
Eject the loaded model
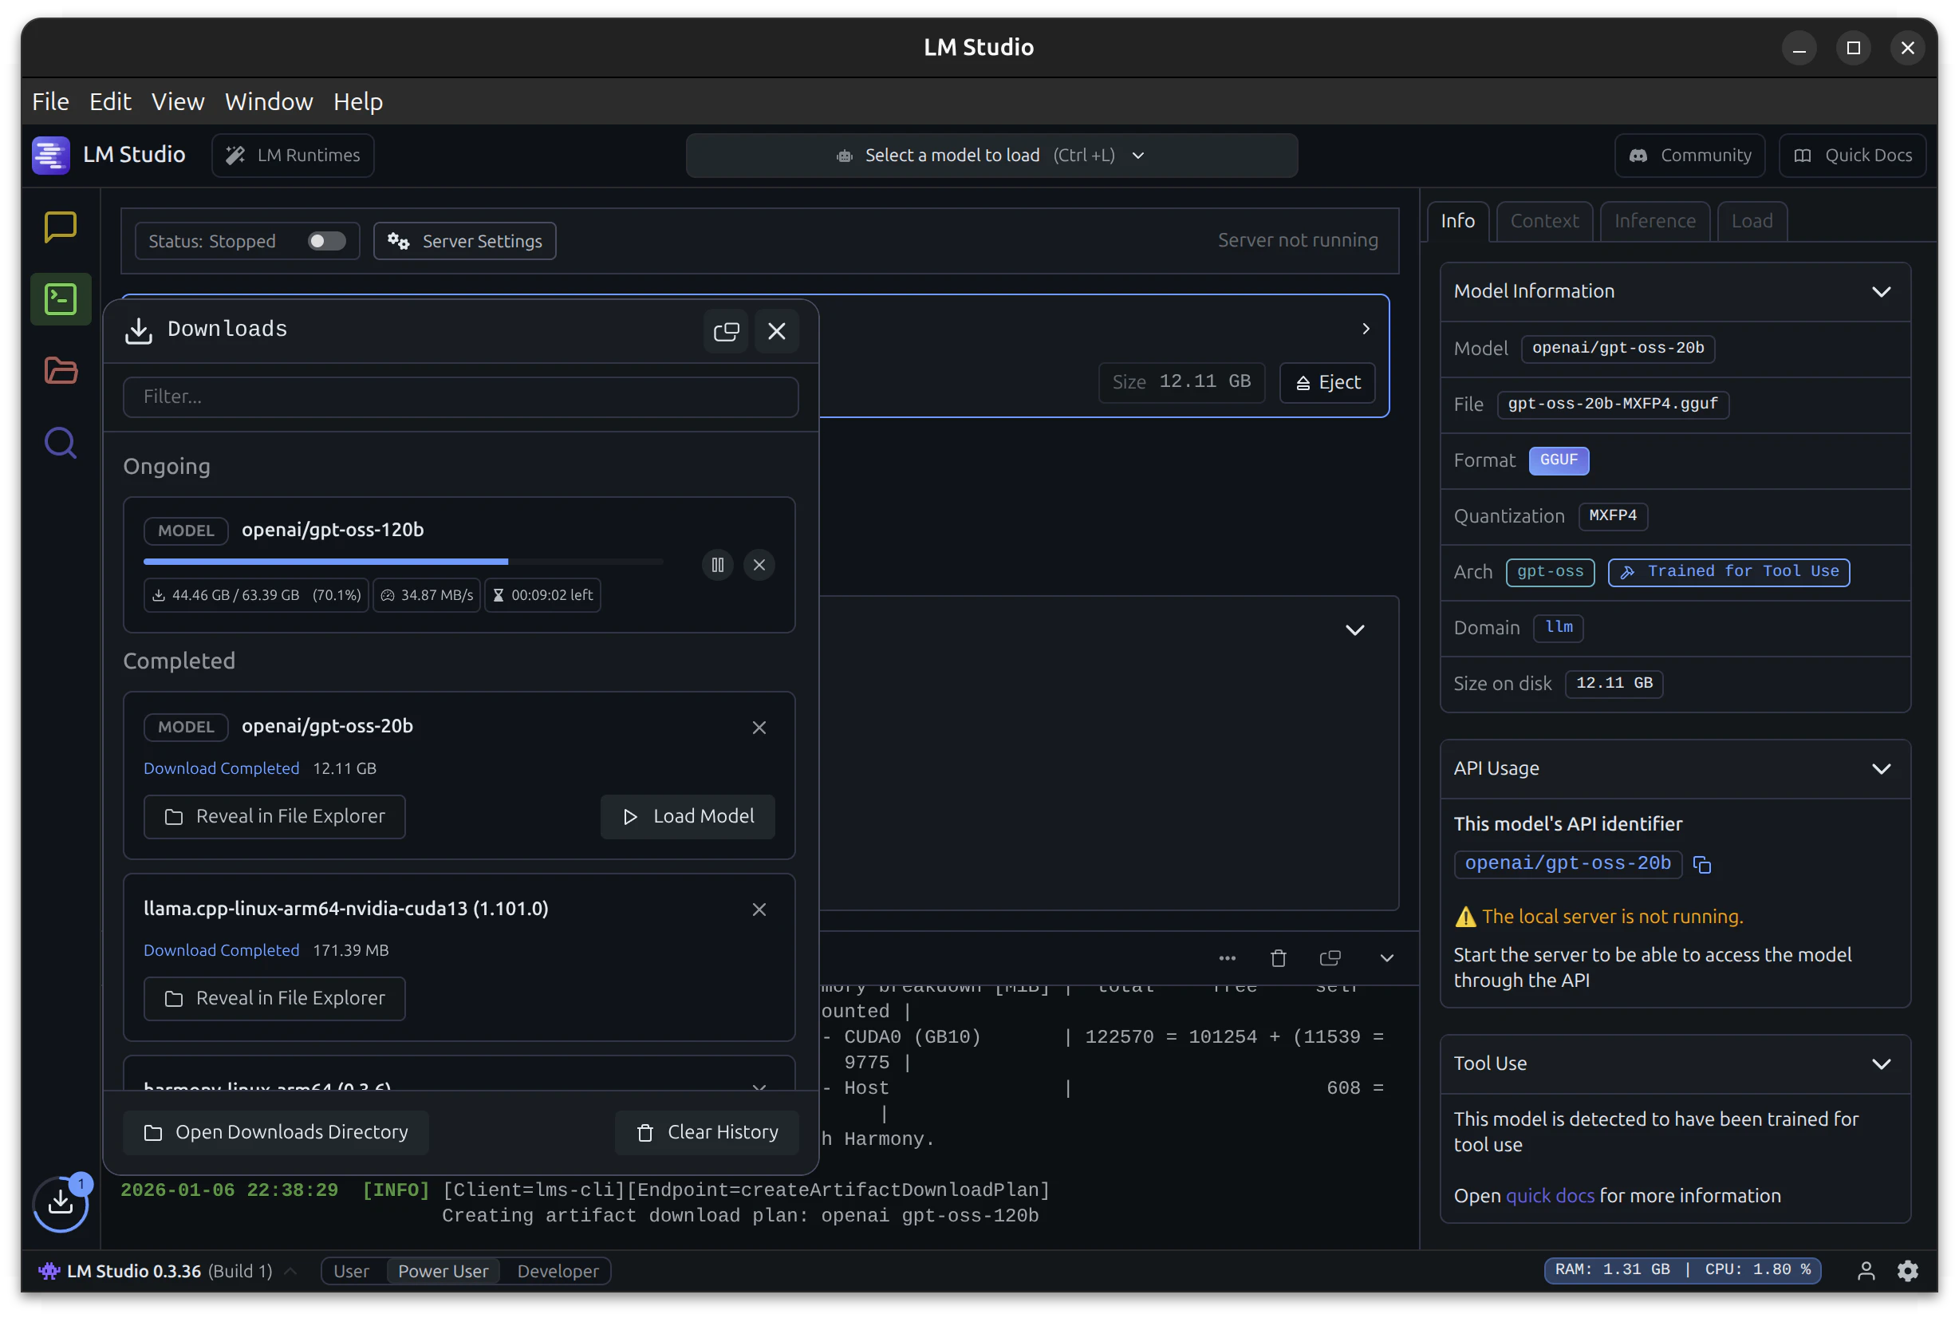click(x=1327, y=382)
